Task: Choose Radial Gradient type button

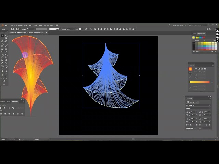Action: (202, 69)
